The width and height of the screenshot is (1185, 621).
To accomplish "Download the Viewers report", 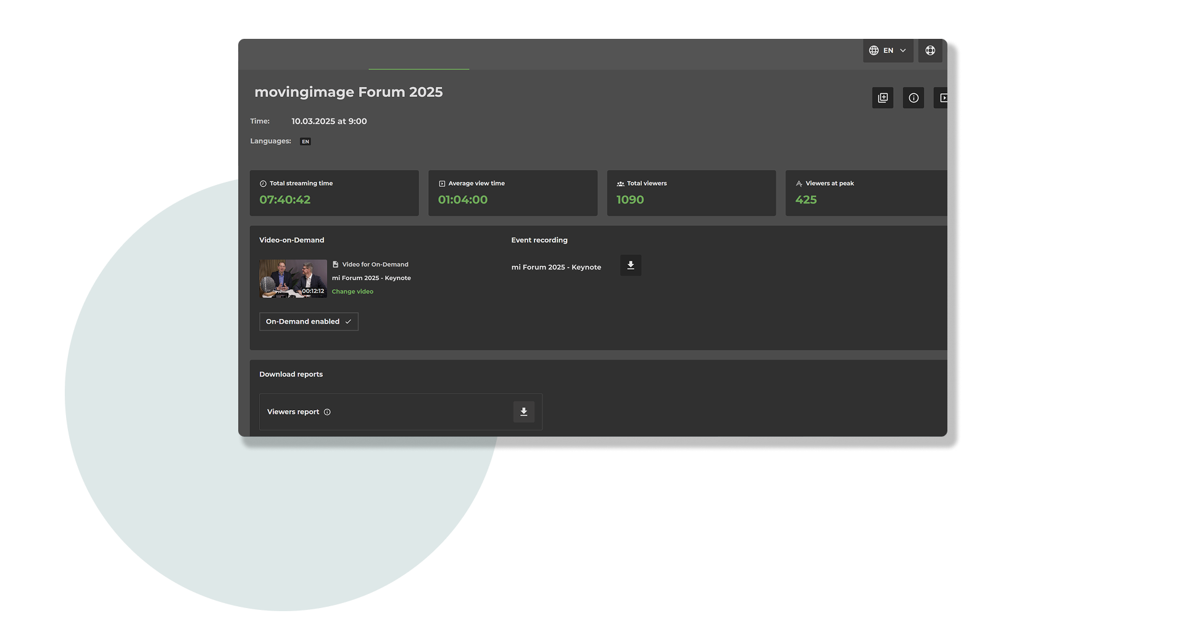I will (523, 412).
